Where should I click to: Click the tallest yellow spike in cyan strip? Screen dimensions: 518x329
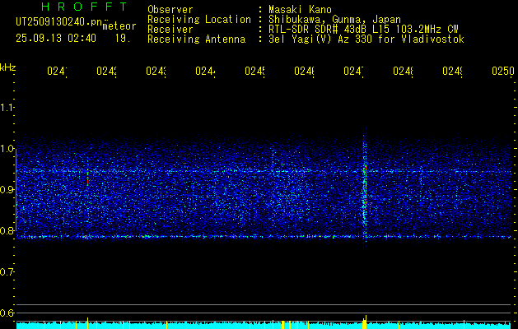point(366,322)
